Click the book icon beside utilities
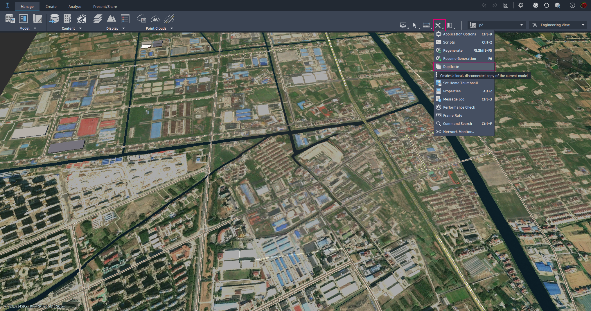The image size is (591, 311). click(x=450, y=25)
